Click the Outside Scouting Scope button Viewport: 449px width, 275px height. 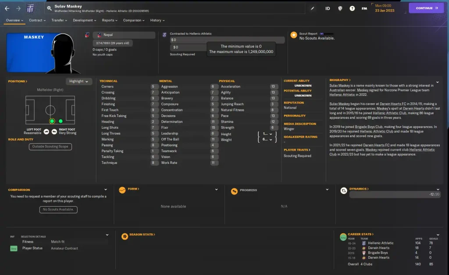50,147
